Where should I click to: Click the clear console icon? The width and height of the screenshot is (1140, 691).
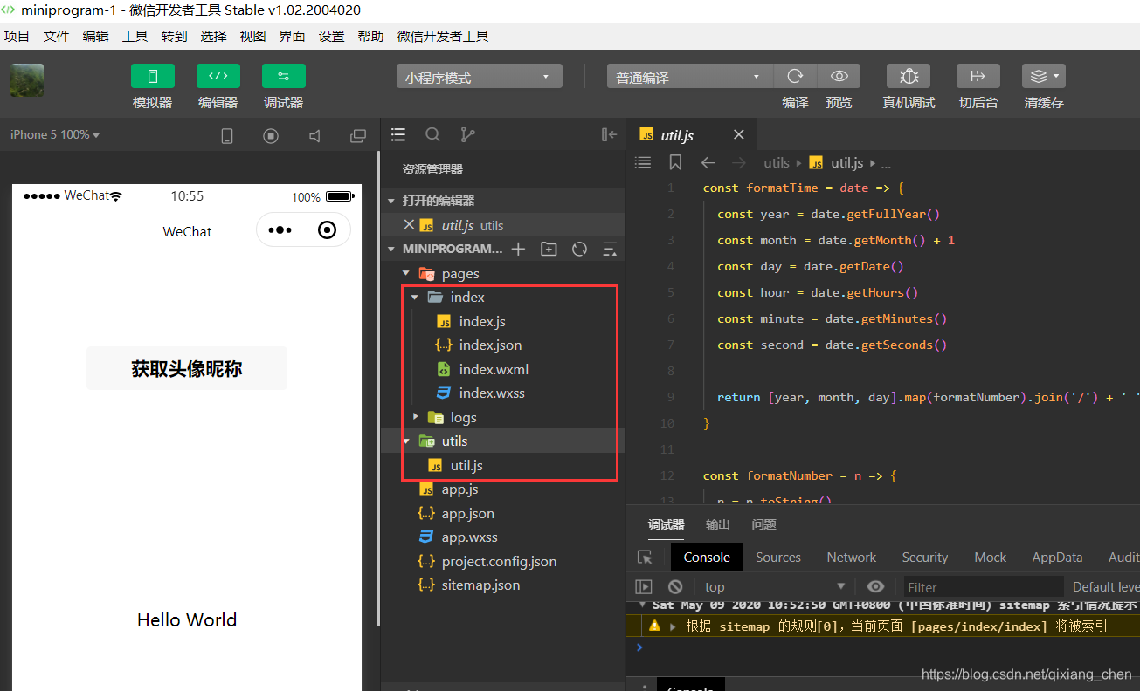click(675, 586)
